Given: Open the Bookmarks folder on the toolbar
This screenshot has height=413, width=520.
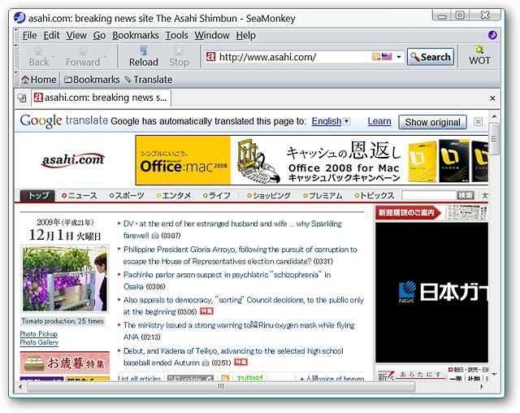Looking at the screenshot, I should click(92, 80).
